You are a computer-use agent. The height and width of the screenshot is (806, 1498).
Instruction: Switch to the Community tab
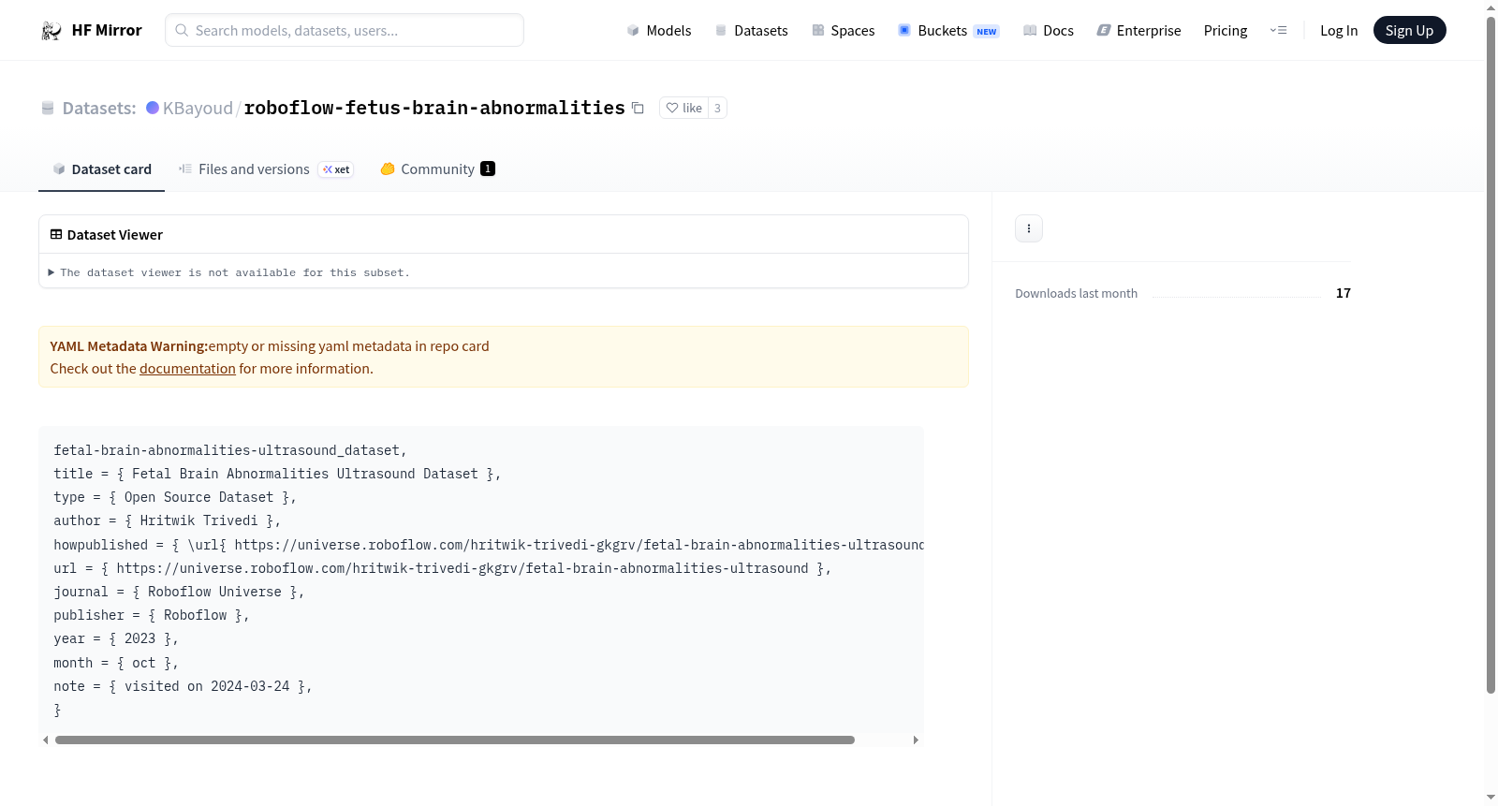tap(437, 169)
